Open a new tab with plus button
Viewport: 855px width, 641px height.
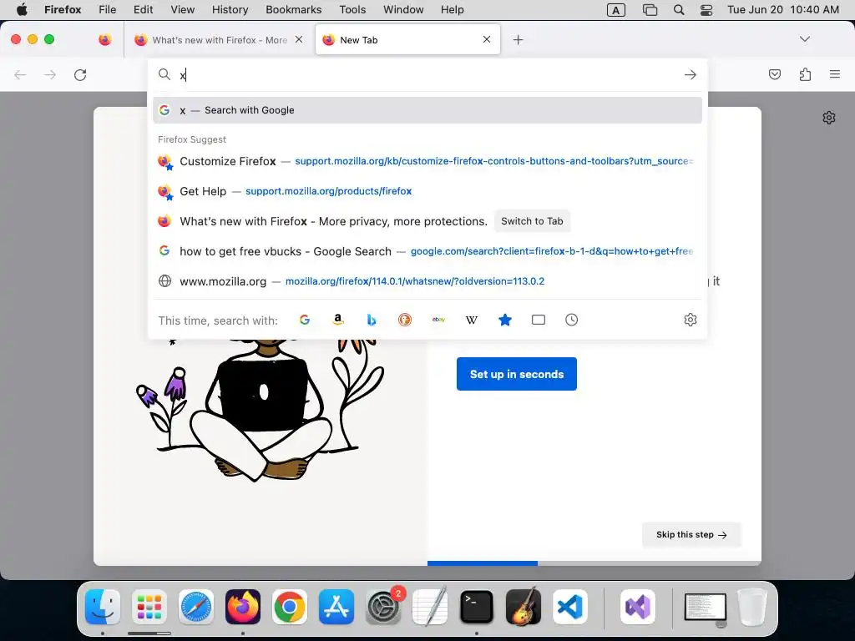pyautogui.click(x=518, y=40)
